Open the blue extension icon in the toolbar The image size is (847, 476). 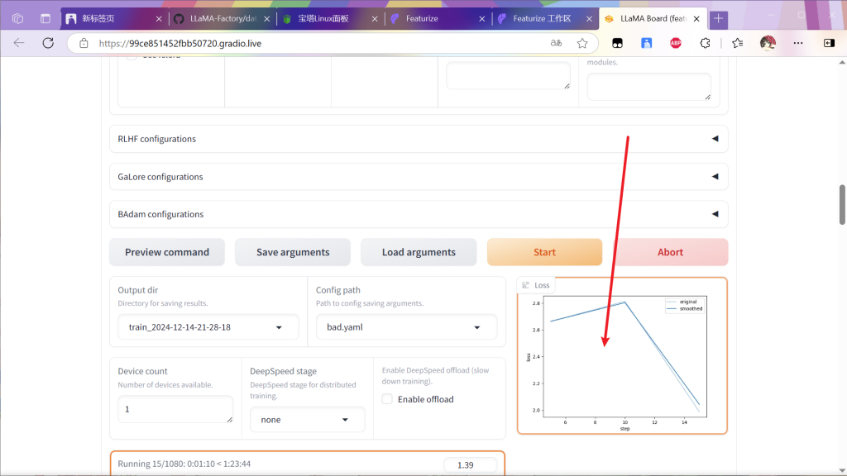[647, 43]
